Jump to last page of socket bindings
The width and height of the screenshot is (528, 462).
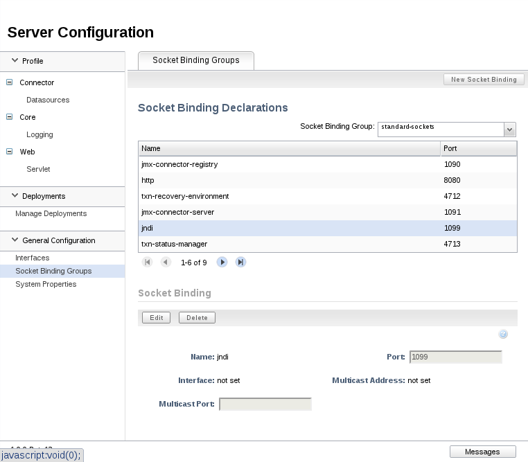240,263
